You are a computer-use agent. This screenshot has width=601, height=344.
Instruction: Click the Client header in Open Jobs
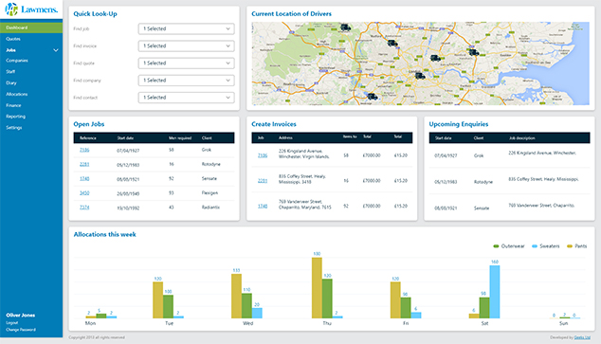pos(207,138)
